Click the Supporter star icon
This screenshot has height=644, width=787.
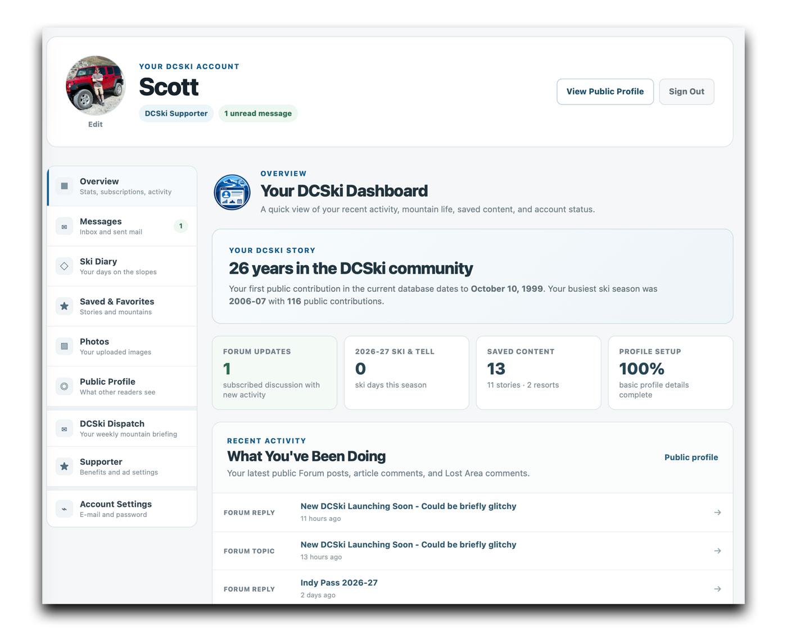[x=64, y=466]
